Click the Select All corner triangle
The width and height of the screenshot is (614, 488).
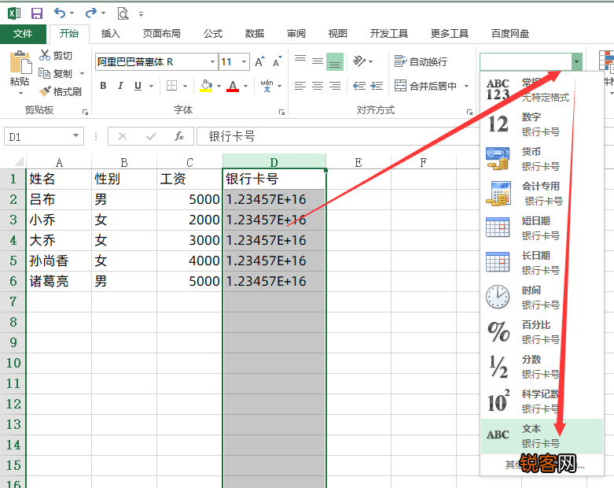click(x=18, y=162)
